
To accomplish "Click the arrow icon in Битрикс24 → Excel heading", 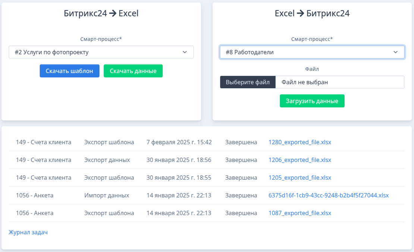I will [113, 14].
